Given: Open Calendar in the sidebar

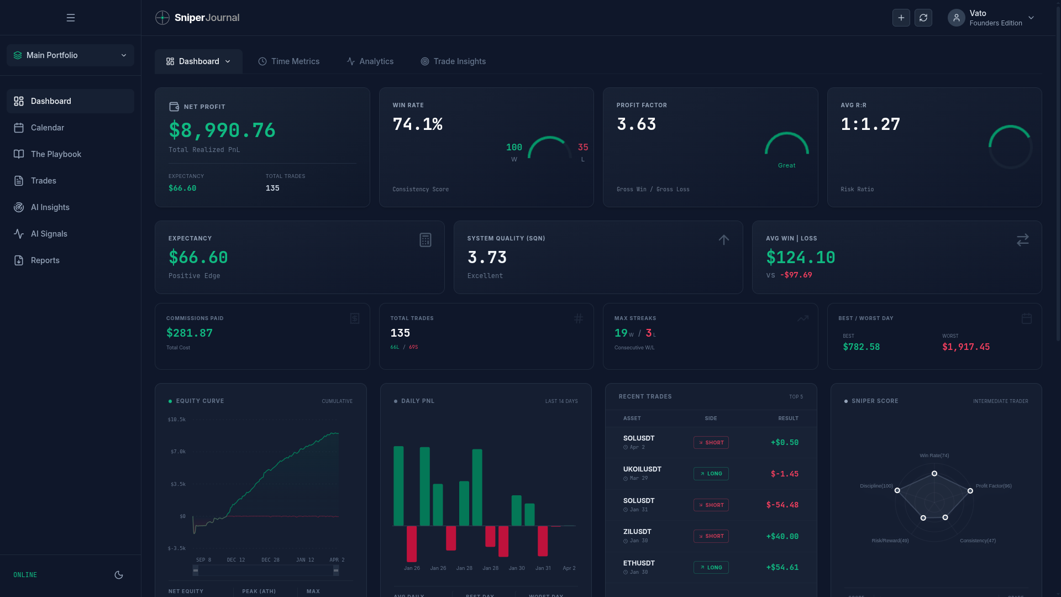Looking at the screenshot, I should point(71,128).
